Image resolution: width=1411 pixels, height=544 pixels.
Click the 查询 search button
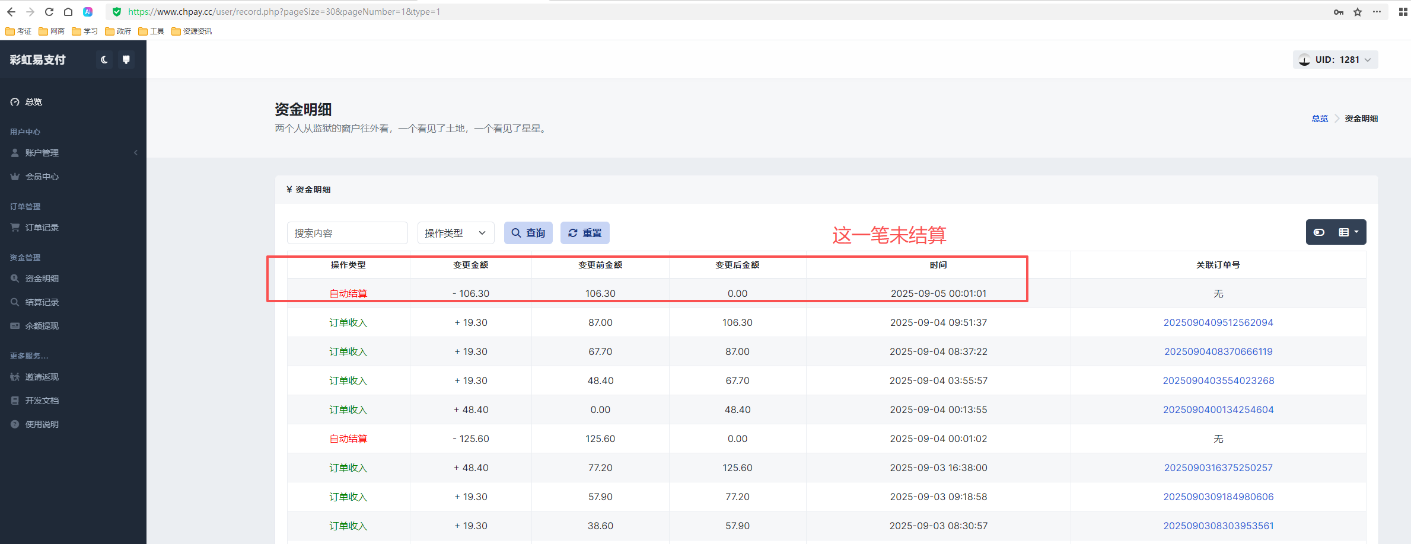[528, 233]
